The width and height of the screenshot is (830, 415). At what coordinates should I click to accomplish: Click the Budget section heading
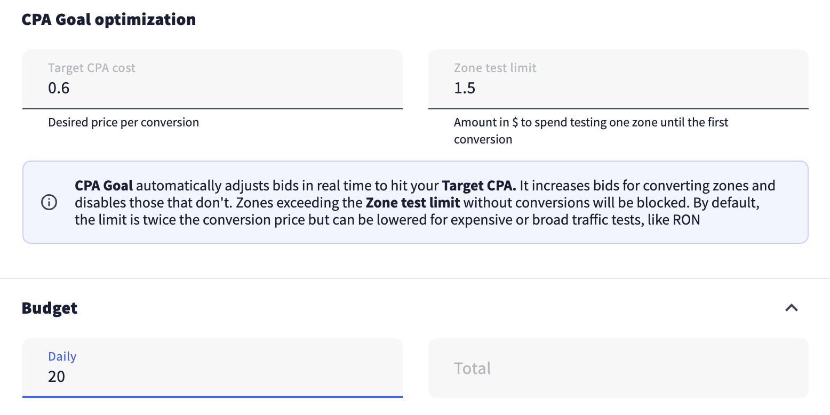50,308
